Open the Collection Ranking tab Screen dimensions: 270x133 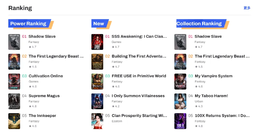point(199,24)
